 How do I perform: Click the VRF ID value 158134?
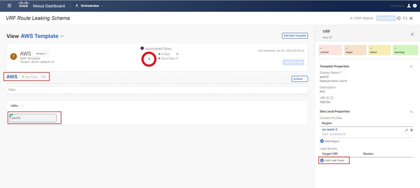coord(326,102)
